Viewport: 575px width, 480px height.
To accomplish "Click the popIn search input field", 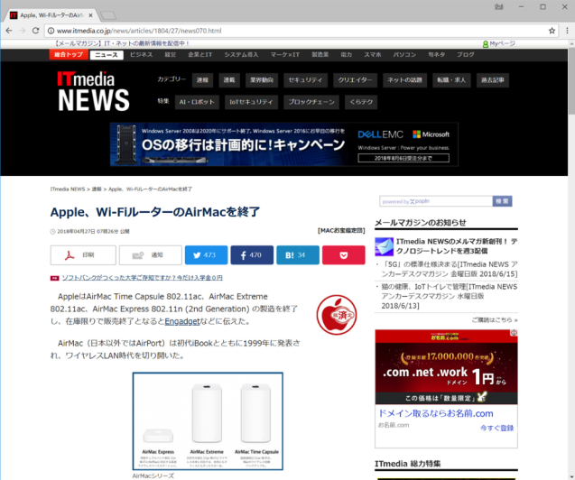I will 436,201.
